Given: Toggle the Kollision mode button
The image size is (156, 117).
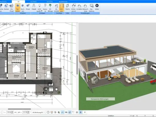Looking at the screenshot, I should (x=62, y=8).
